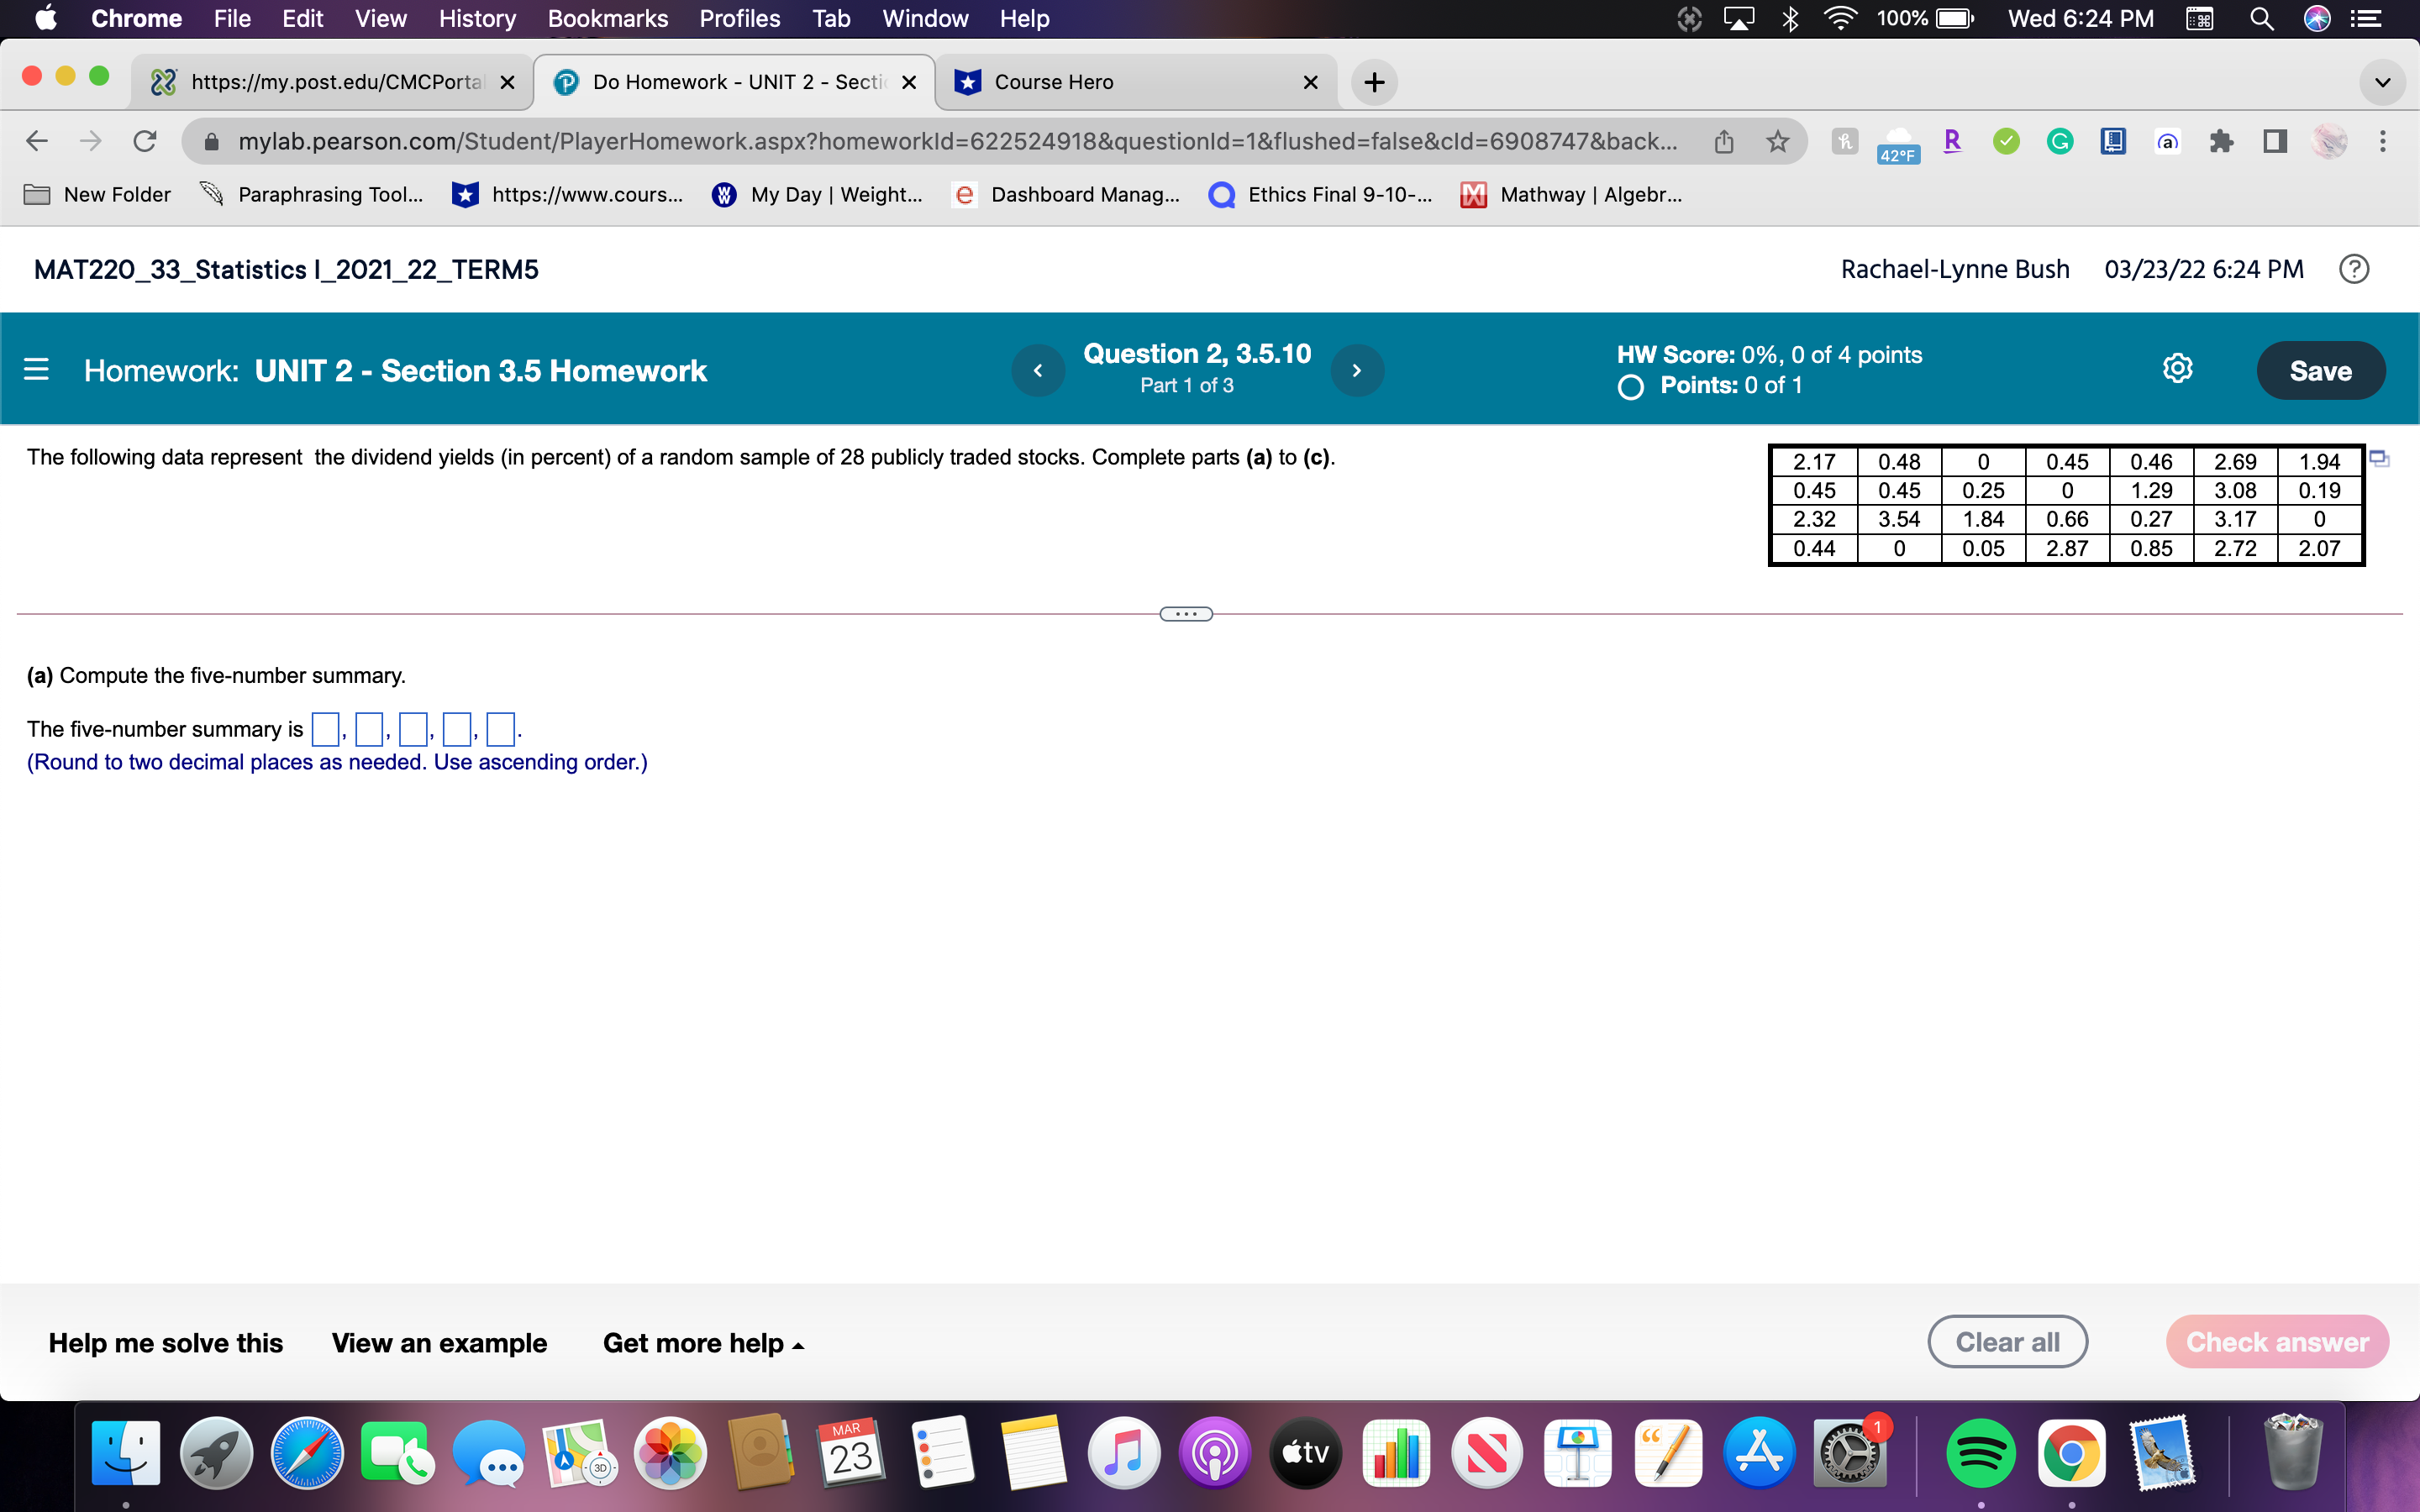This screenshot has width=2420, height=1512.
Task: Open the Bookmarks menu
Action: click(608, 18)
